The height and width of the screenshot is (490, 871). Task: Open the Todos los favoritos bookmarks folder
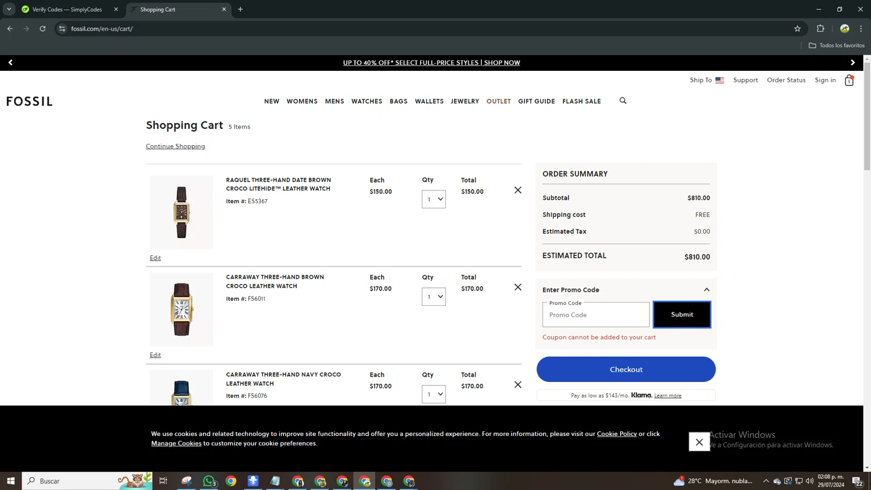[x=837, y=45]
